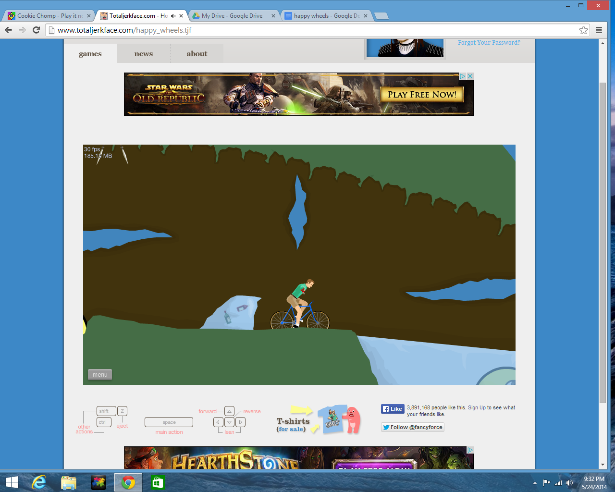Click the game menu button
615x492 pixels.
[x=100, y=375]
